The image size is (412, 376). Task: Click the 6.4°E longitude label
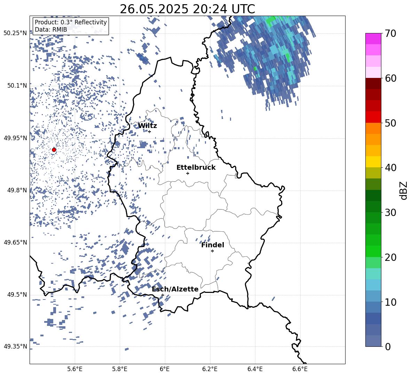[255, 369]
